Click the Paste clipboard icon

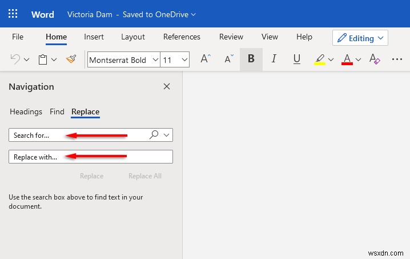tap(43, 59)
